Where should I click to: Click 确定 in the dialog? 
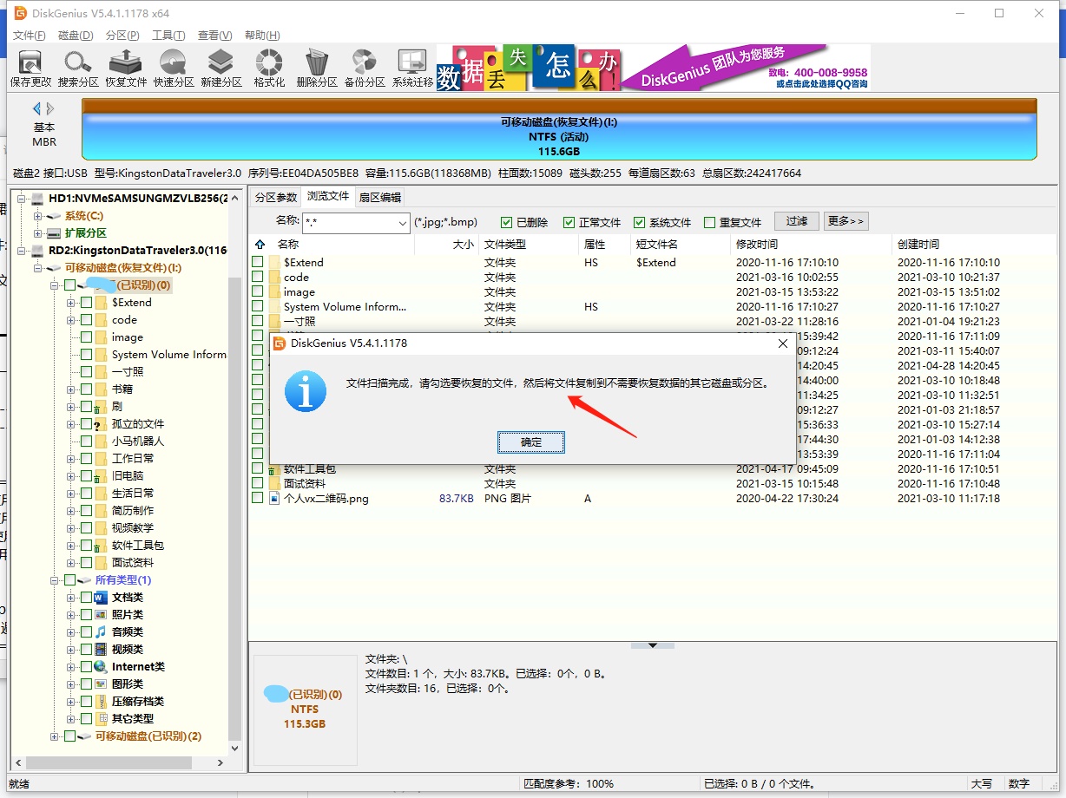tap(531, 442)
